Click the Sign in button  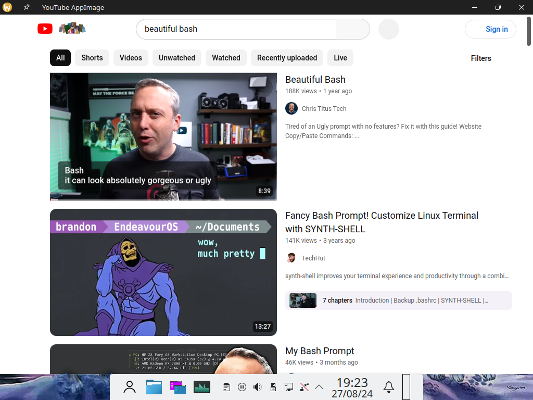[x=490, y=29]
